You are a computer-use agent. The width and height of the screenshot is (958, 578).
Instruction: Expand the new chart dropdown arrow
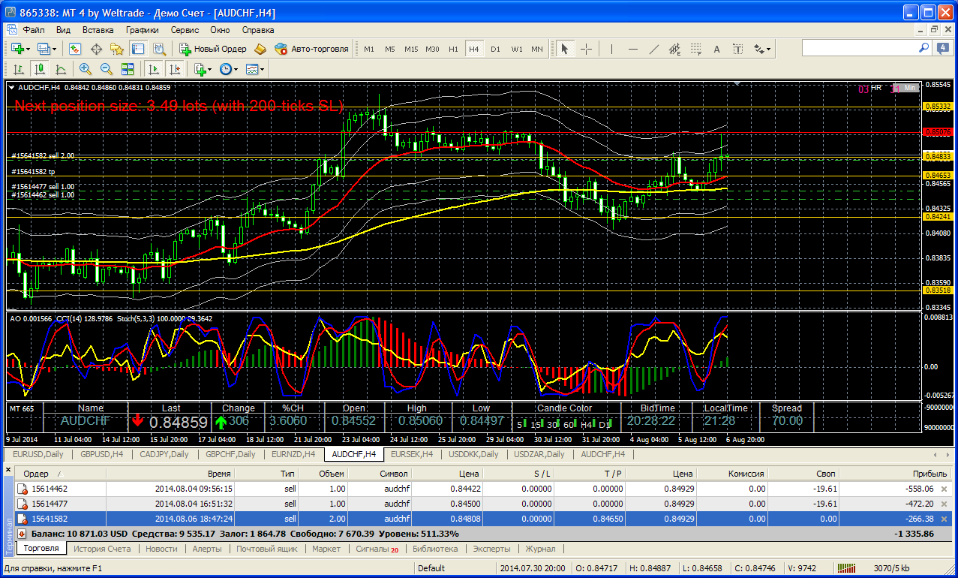click(x=28, y=49)
